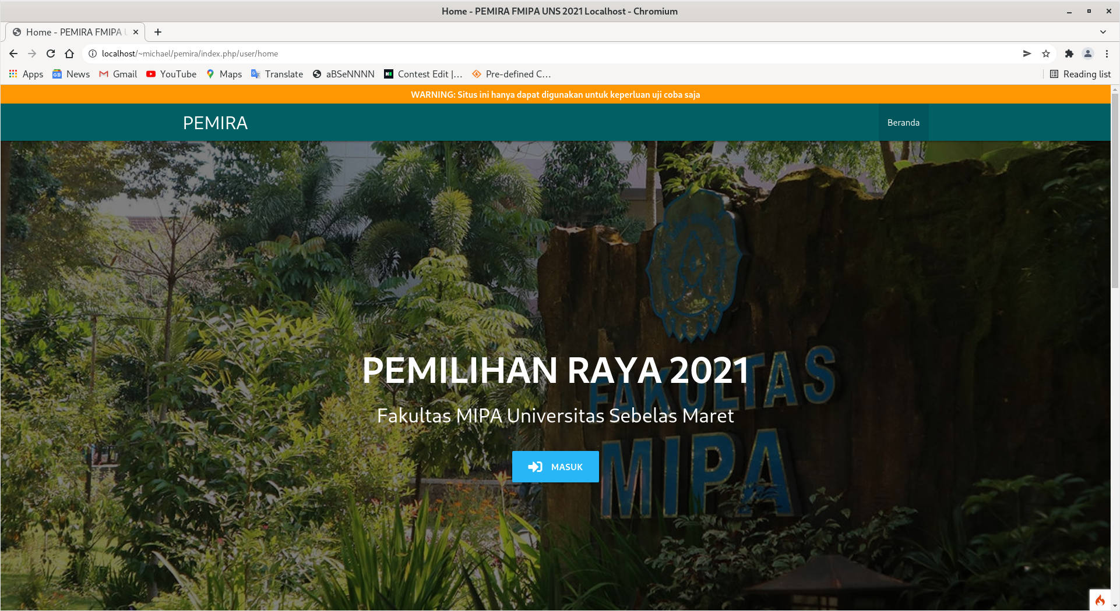Reload the current page
This screenshot has width=1120, height=611.
coord(51,54)
